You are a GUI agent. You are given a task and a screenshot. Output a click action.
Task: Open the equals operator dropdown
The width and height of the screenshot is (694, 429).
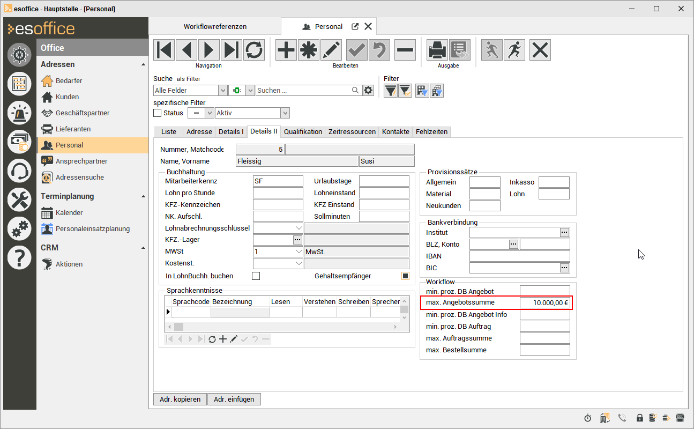coord(209,113)
